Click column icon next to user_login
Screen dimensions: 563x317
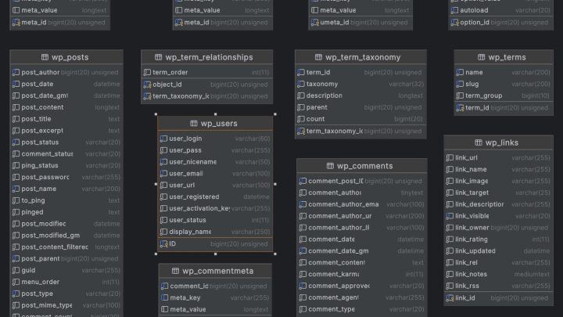pyautogui.click(x=163, y=139)
